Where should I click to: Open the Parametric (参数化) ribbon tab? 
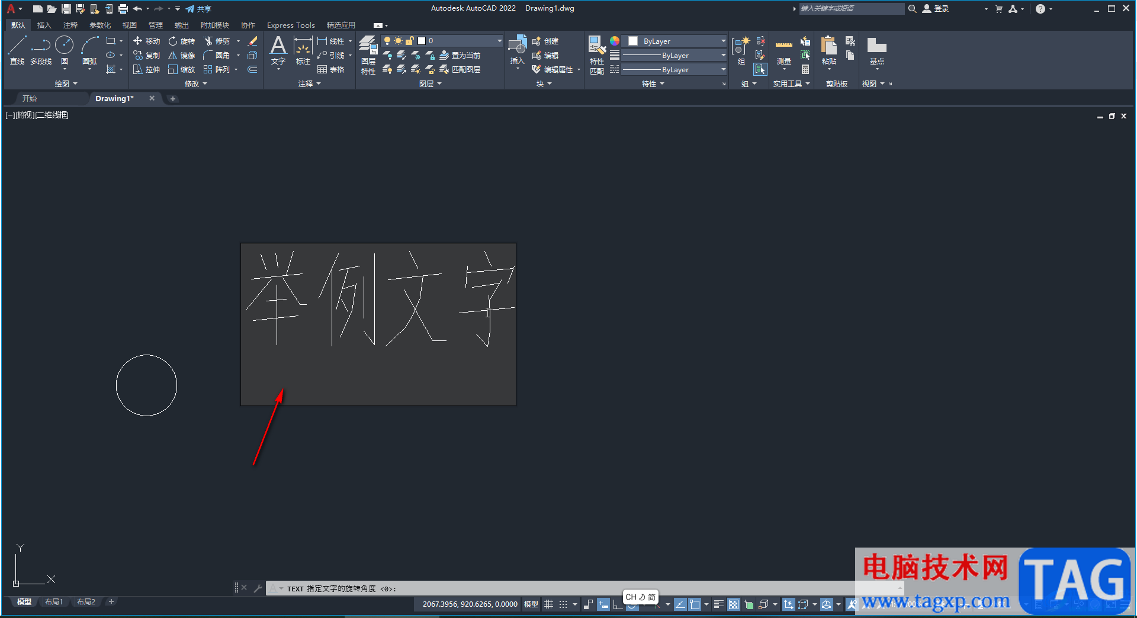pos(100,25)
